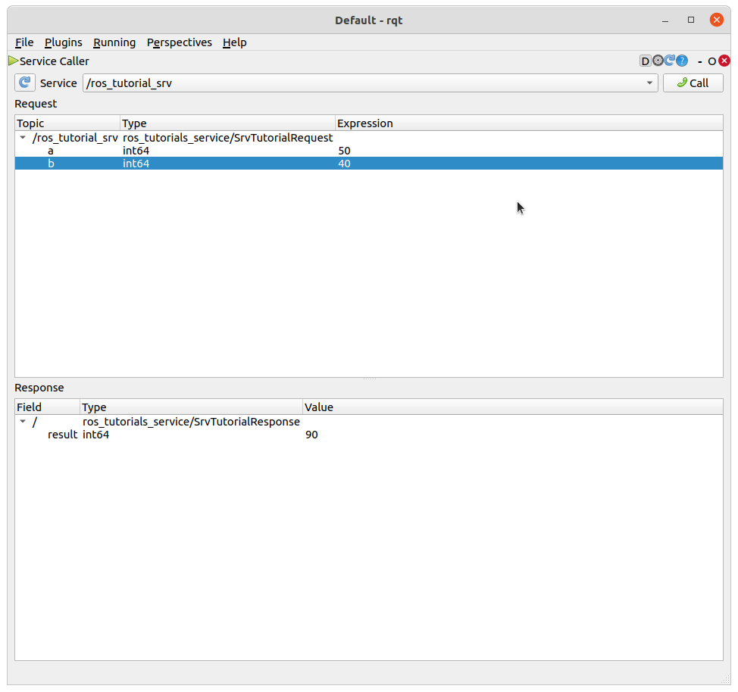Open the Running menu

click(114, 42)
